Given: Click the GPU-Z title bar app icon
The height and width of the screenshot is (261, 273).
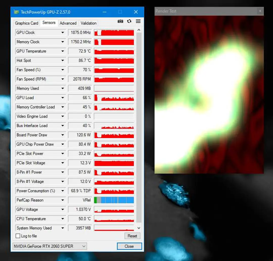Looking at the screenshot, I should click(x=16, y=12).
